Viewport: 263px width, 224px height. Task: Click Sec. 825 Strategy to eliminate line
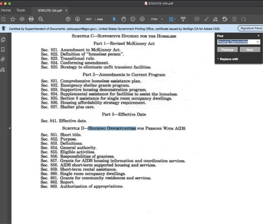(x=96, y=67)
